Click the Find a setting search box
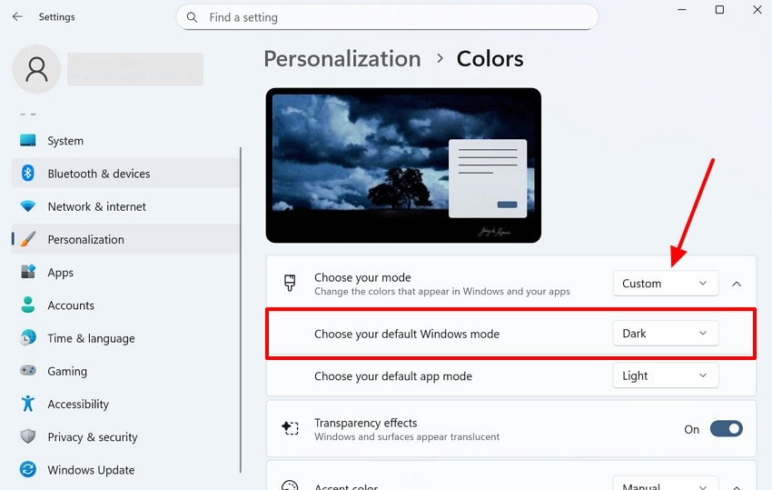772x490 pixels. (387, 17)
